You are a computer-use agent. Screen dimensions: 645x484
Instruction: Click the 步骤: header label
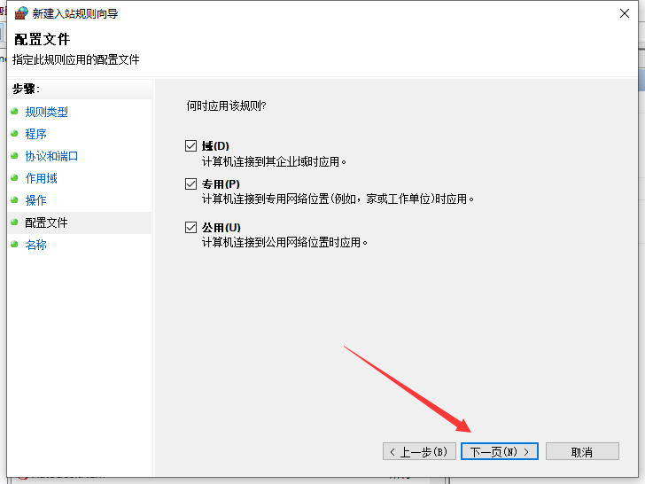click(x=26, y=89)
